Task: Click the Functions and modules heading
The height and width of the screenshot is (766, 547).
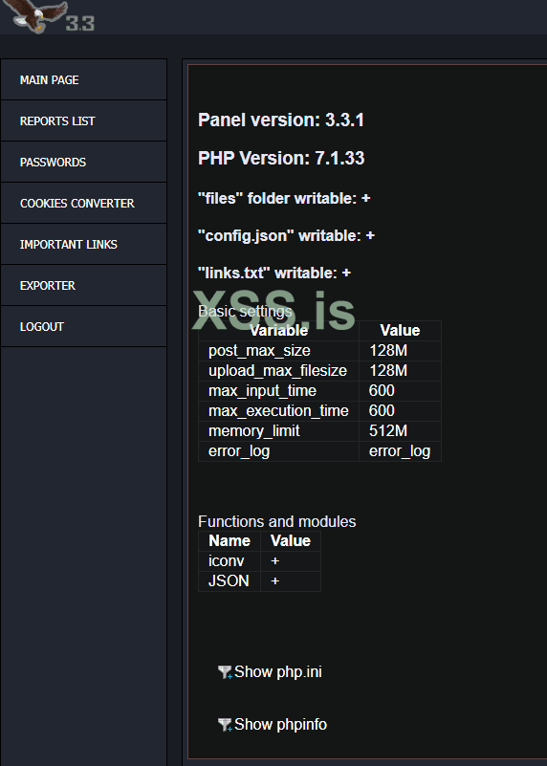Action: [277, 522]
